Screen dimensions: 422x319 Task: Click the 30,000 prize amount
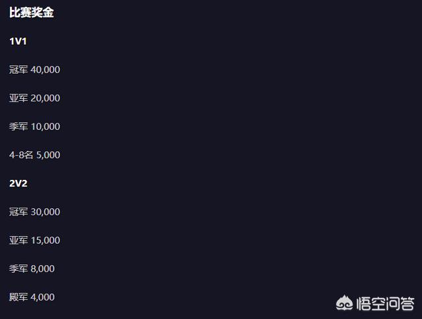[x=45, y=212]
